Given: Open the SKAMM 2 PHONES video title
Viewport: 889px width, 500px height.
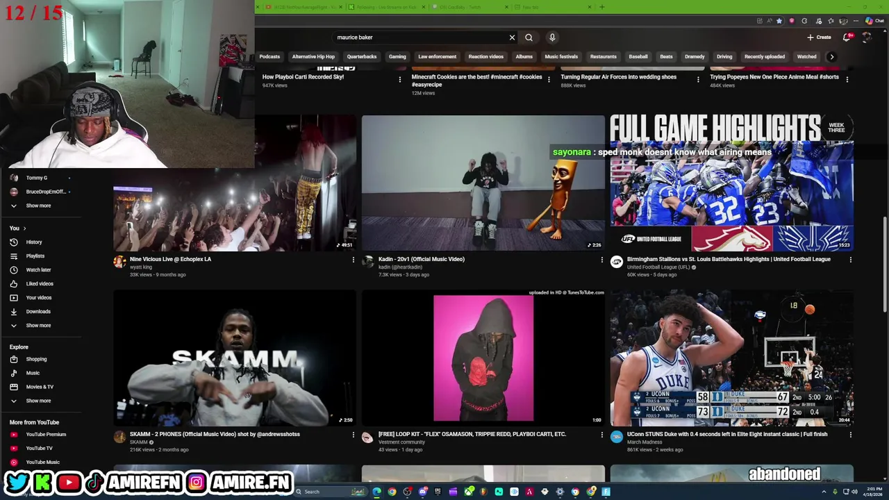Looking at the screenshot, I should (215, 434).
